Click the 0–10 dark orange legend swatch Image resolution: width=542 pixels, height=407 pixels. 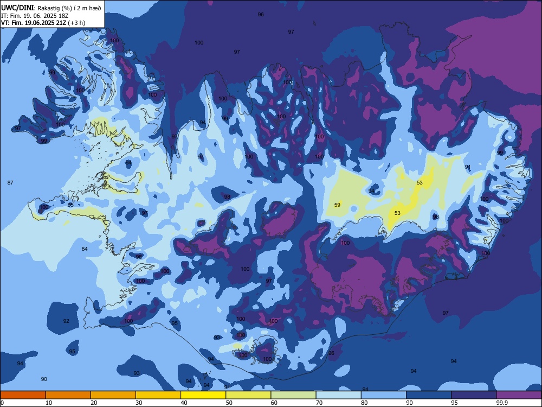pyautogui.click(x=23, y=395)
